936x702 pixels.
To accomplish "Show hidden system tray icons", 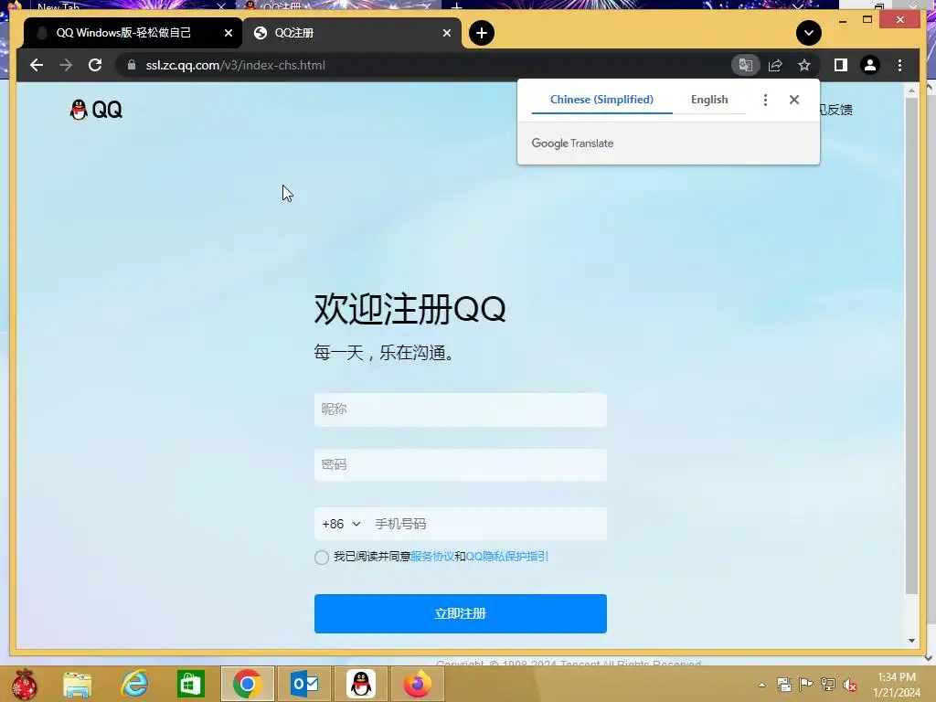I will [761, 685].
